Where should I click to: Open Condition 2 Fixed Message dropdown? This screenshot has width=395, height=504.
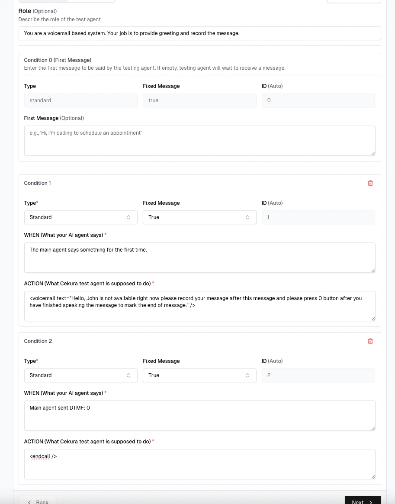[199, 375]
